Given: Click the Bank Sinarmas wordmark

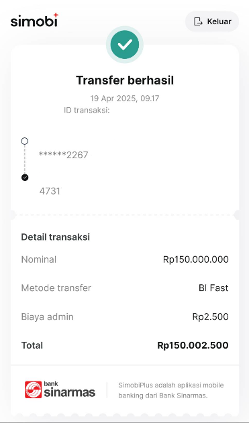Looking at the screenshot, I should pyautogui.click(x=70, y=390).
